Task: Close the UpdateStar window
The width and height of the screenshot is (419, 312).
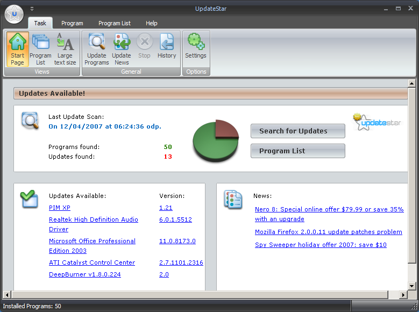Action: (411, 9)
